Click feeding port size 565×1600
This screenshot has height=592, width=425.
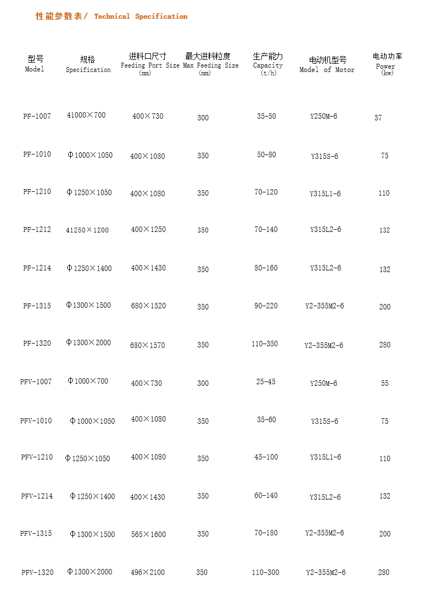(148, 534)
